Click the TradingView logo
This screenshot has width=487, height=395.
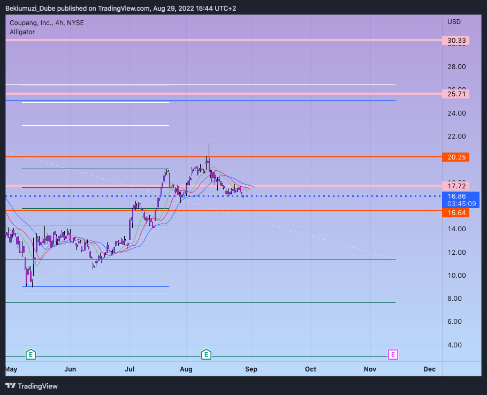[x=32, y=386]
